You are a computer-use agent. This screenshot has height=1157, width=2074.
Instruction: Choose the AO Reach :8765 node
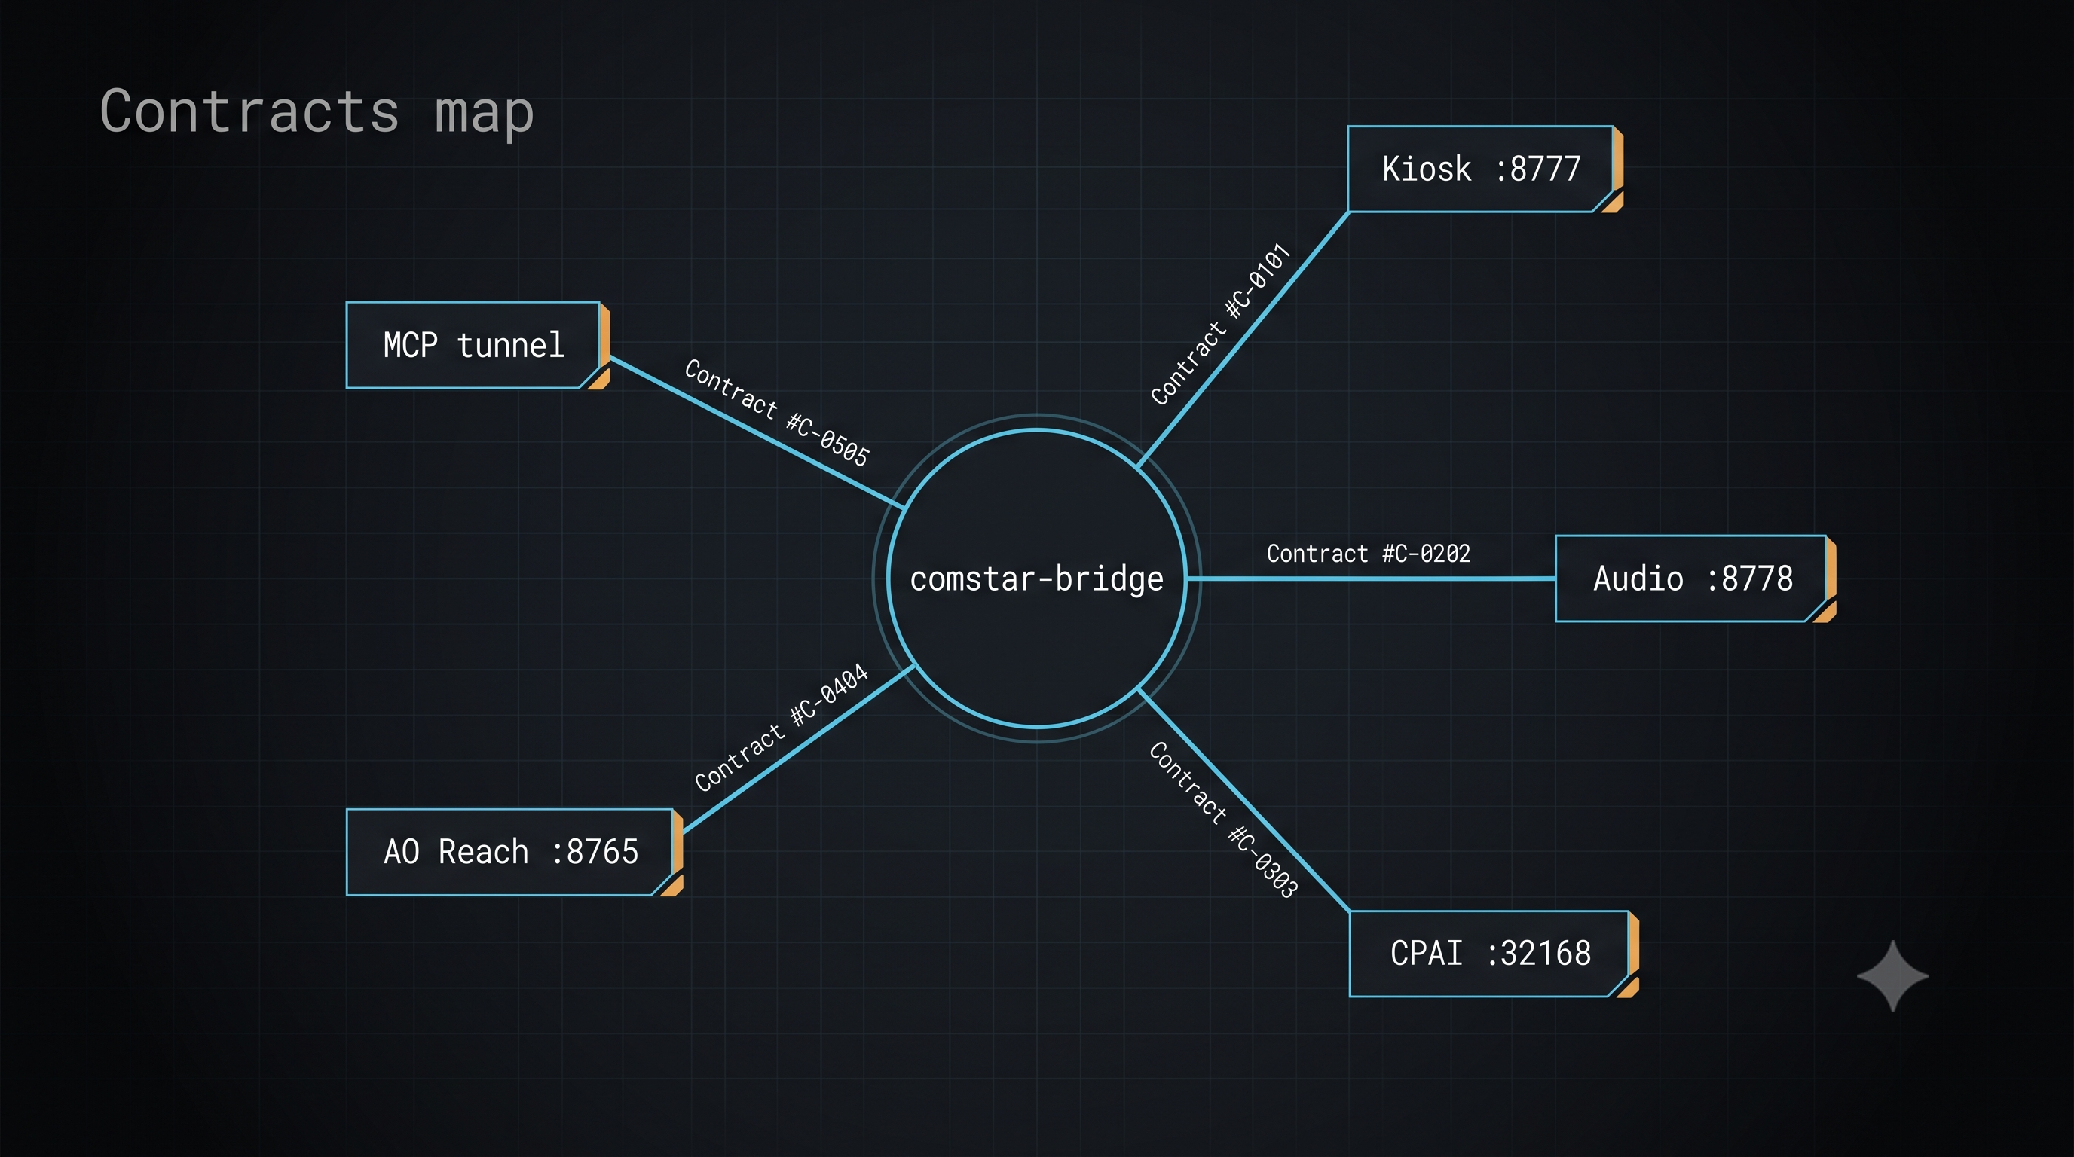tap(515, 852)
